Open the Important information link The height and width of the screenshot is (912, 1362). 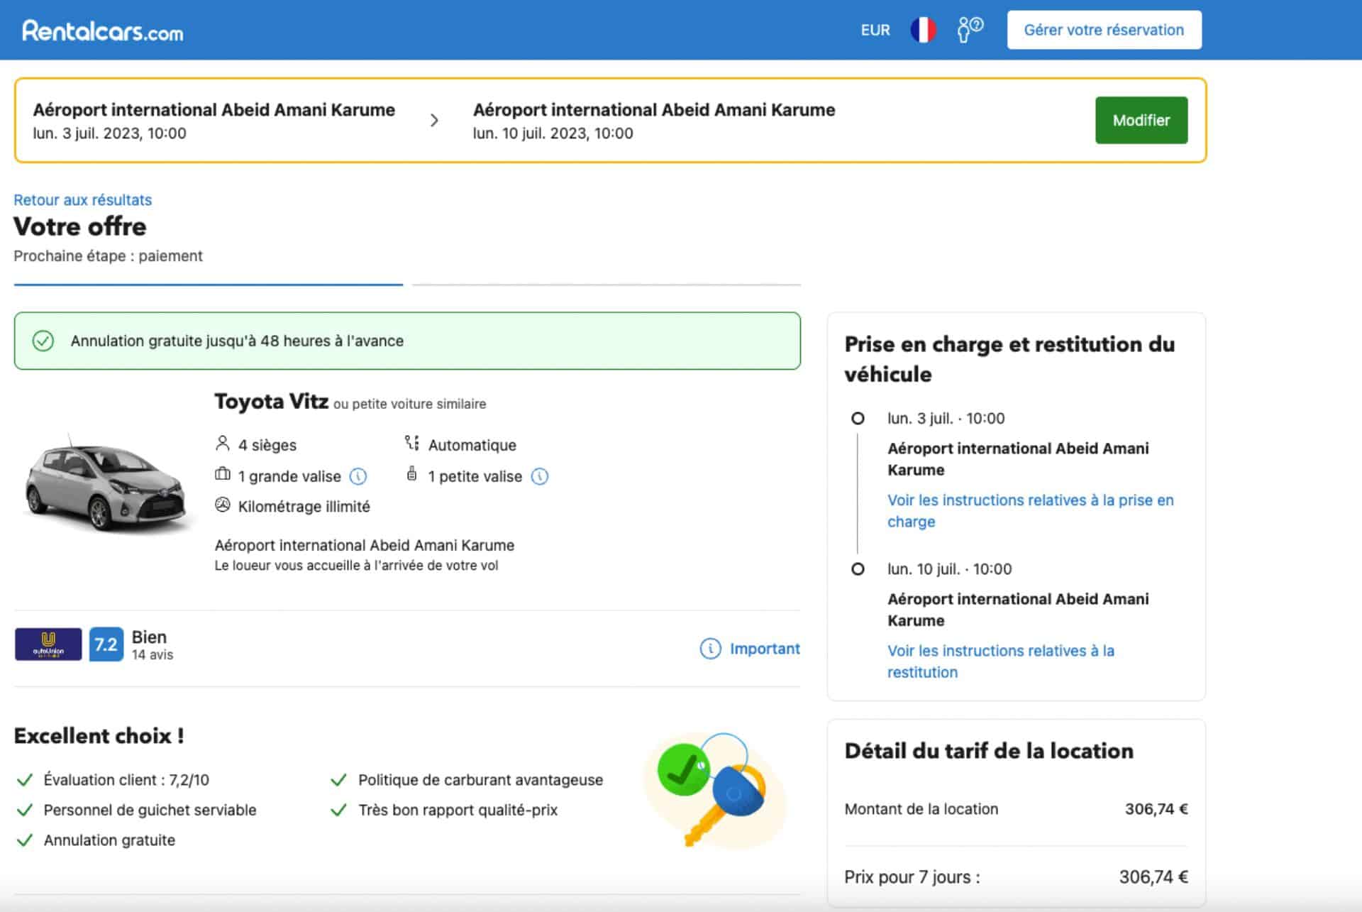(764, 649)
